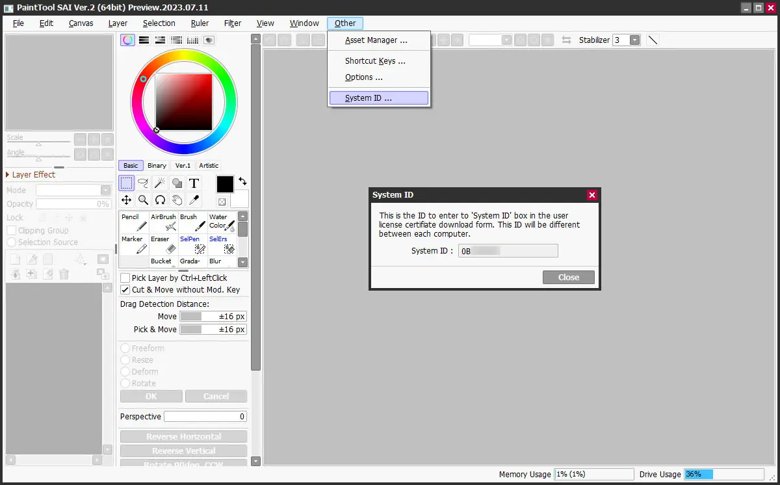This screenshot has height=485, width=780.
Task: Choose the SelPen tool
Action: pyautogui.click(x=193, y=244)
